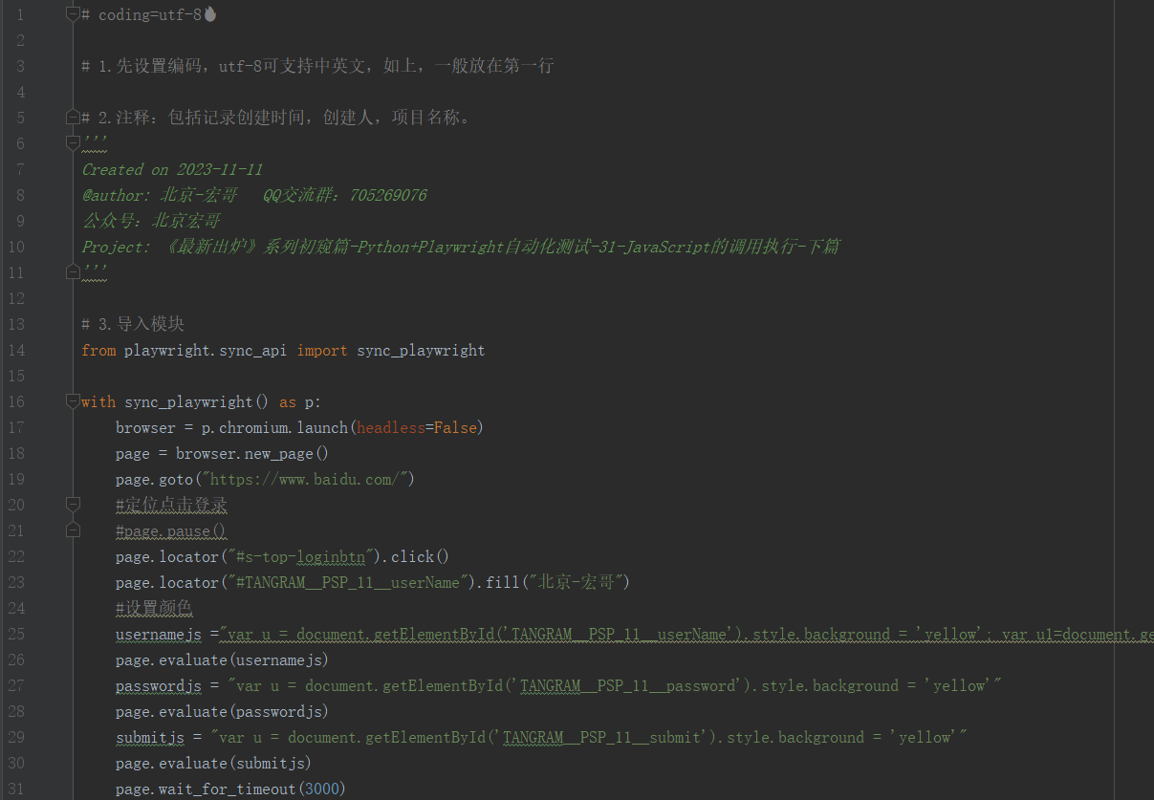Click gutter beside line 17 to toggle breakpoint

48,426
